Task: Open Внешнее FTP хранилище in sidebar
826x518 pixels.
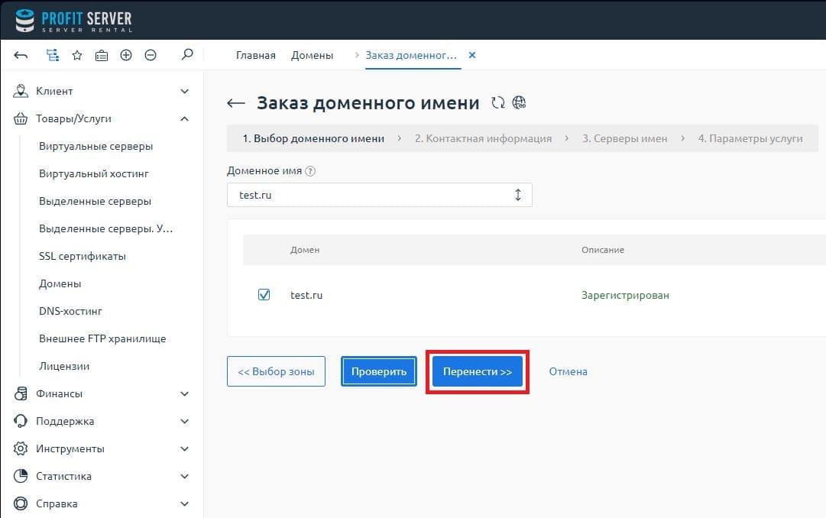Action: [102, 338]
